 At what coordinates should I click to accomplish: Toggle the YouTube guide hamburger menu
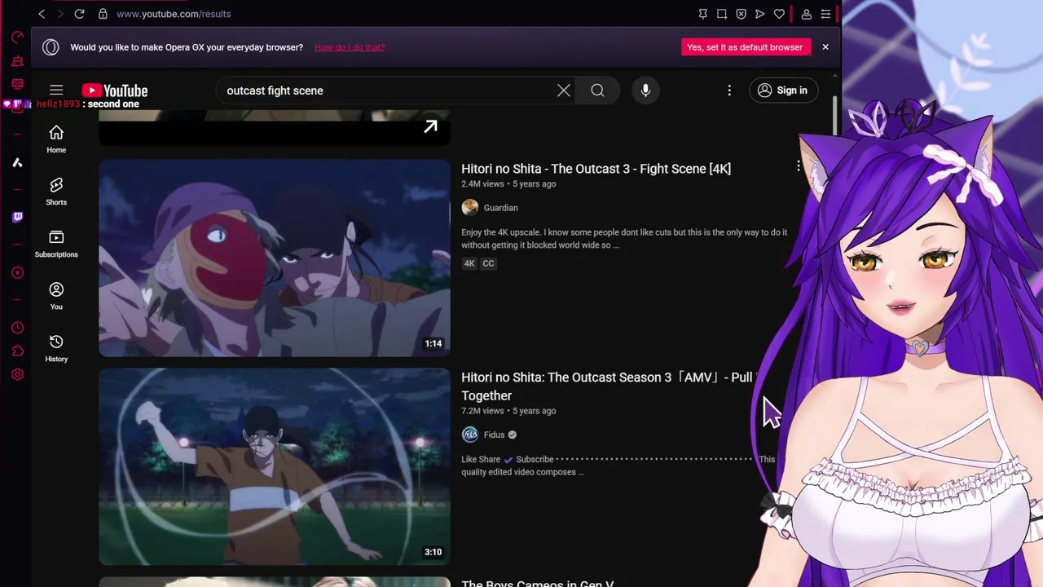tap(56, 90)
